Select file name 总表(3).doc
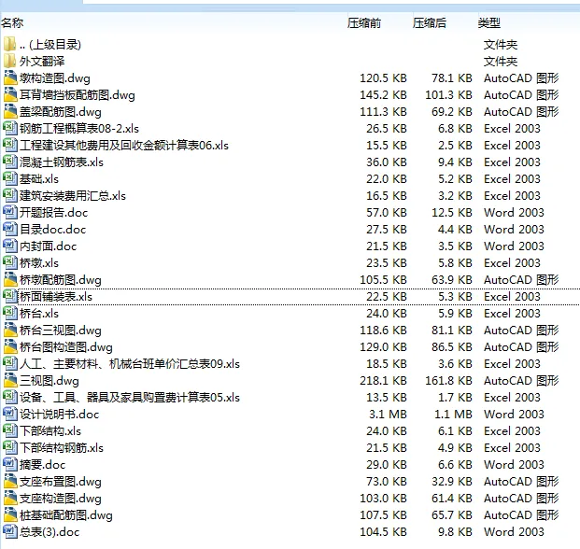 pyautogui.click(x=50, y=532)
